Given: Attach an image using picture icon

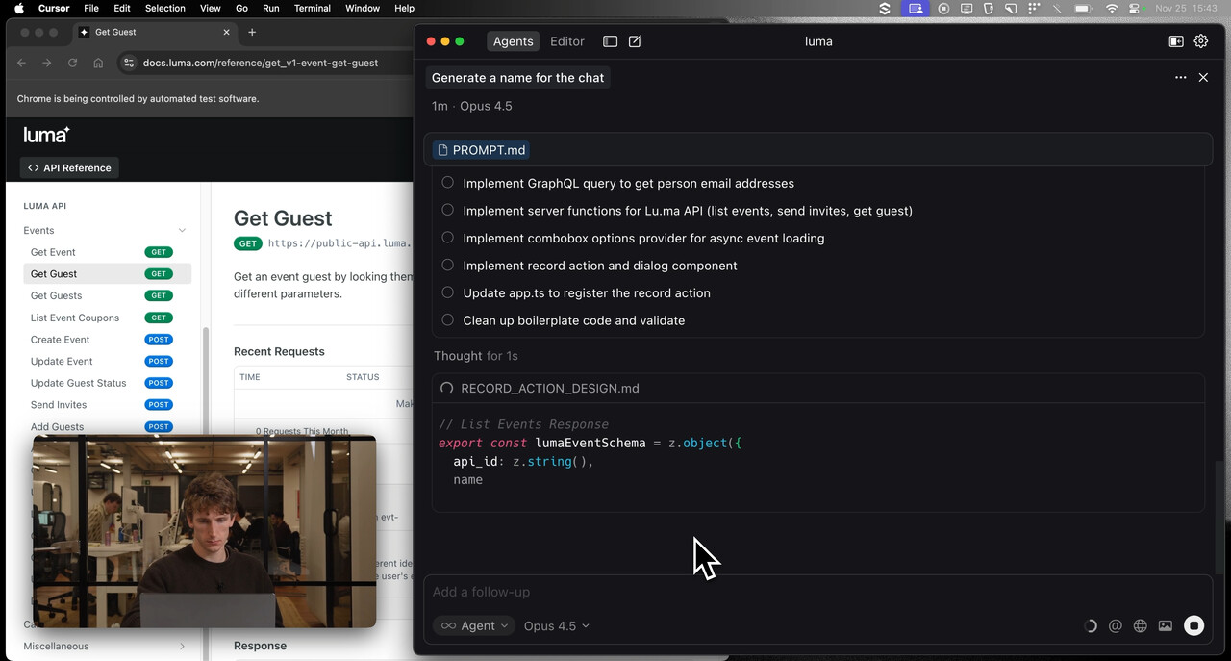Looking at the screenshot, I should tap(1166, 625).
